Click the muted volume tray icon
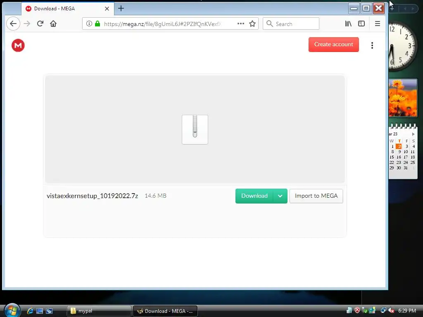 [392, 310]
